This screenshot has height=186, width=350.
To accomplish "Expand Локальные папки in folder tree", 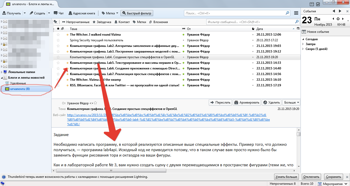I will coord(2,72).
